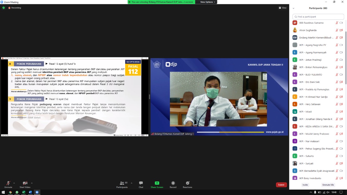Viewport: 347px width, 195px height.
Task: Expand audio options arrow beside Unmute
Action: (x=14, y=183)
